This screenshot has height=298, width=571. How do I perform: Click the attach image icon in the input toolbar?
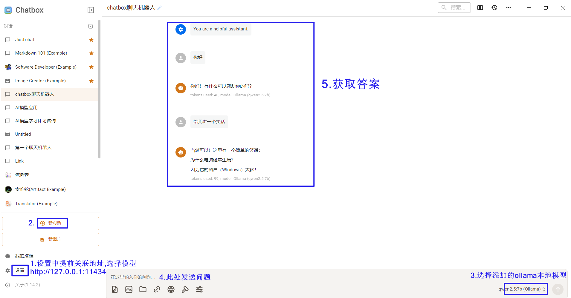(x=129, y=289)
